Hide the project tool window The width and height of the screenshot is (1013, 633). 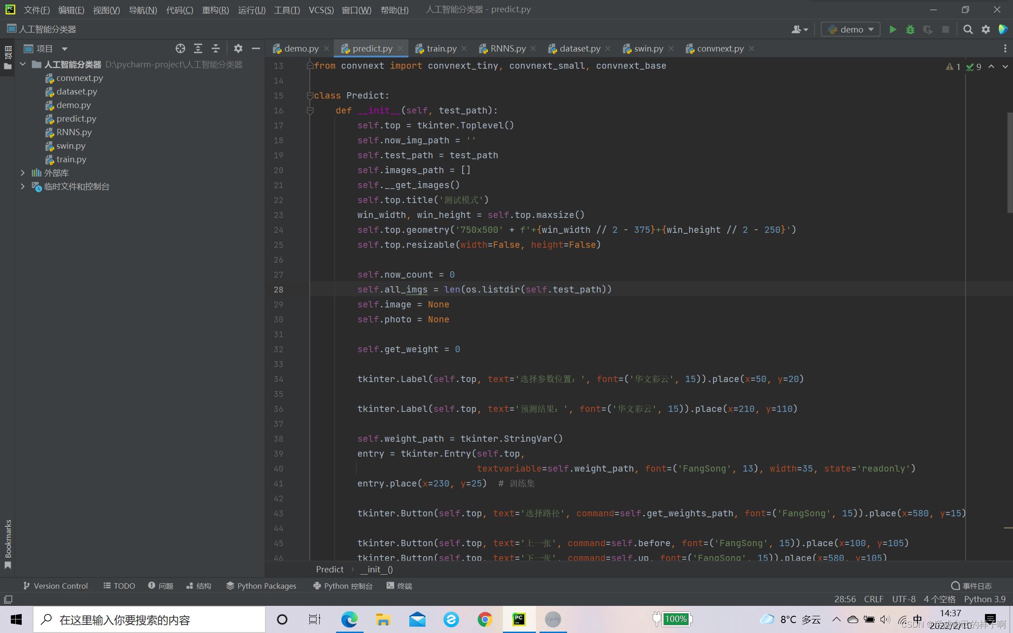tap(256, 48)
